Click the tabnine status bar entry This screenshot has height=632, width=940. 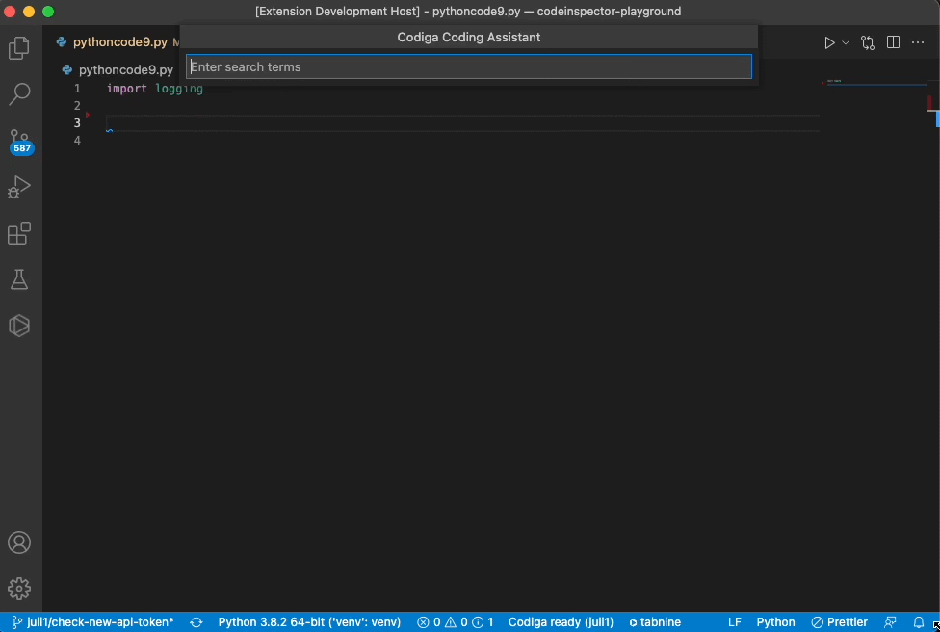click(x=655, y=621)
